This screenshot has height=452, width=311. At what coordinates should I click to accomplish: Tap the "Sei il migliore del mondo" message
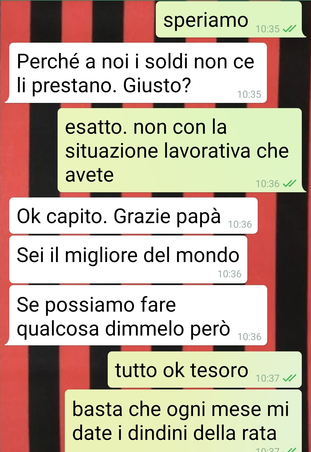point(128,259)
